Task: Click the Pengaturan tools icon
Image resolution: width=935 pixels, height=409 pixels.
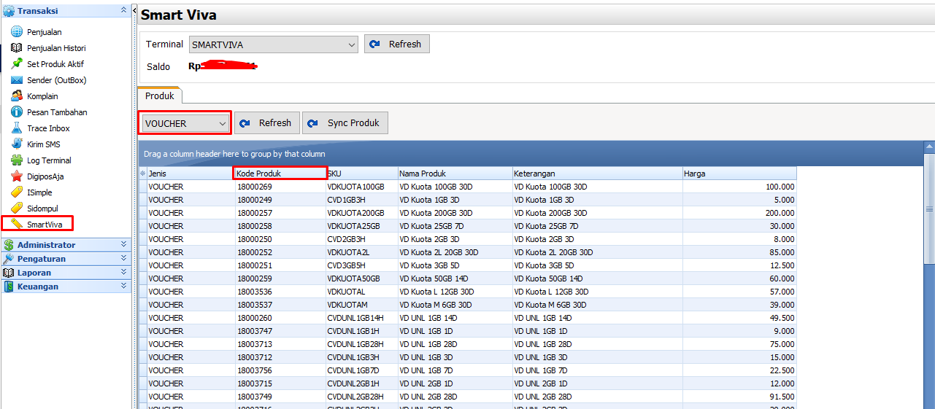Action: pyautogui.click(x=9, y=259)
